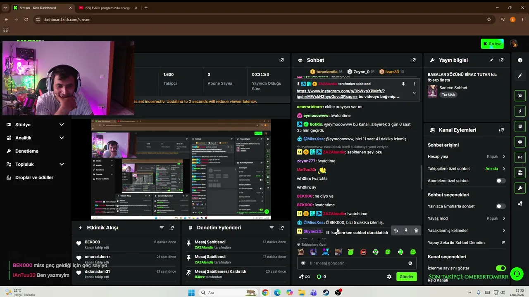Pop out the Kanal Eylemleri panel
Image resolution: width=529 pixels, height=297 pixels.
click(x=501, y=130)
